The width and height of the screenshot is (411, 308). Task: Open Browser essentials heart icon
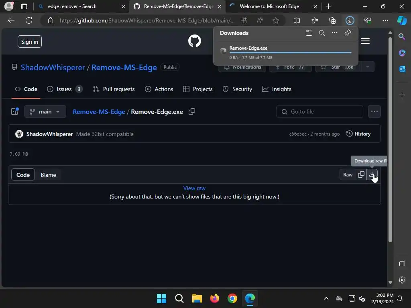368,20
